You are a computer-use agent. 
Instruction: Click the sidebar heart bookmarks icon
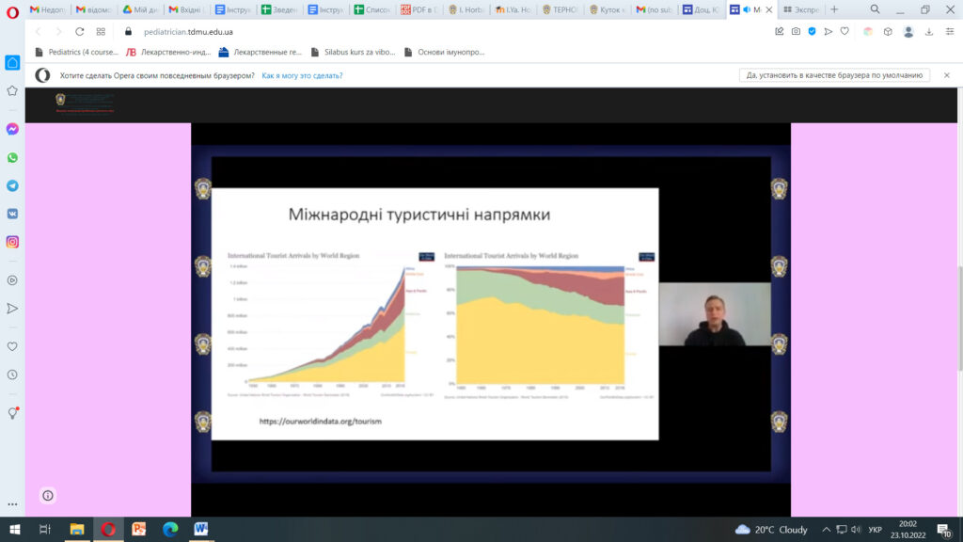(x=12, y=346)
